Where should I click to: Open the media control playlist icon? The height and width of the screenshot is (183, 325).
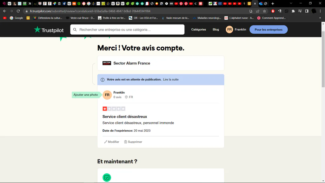[300, 11]
